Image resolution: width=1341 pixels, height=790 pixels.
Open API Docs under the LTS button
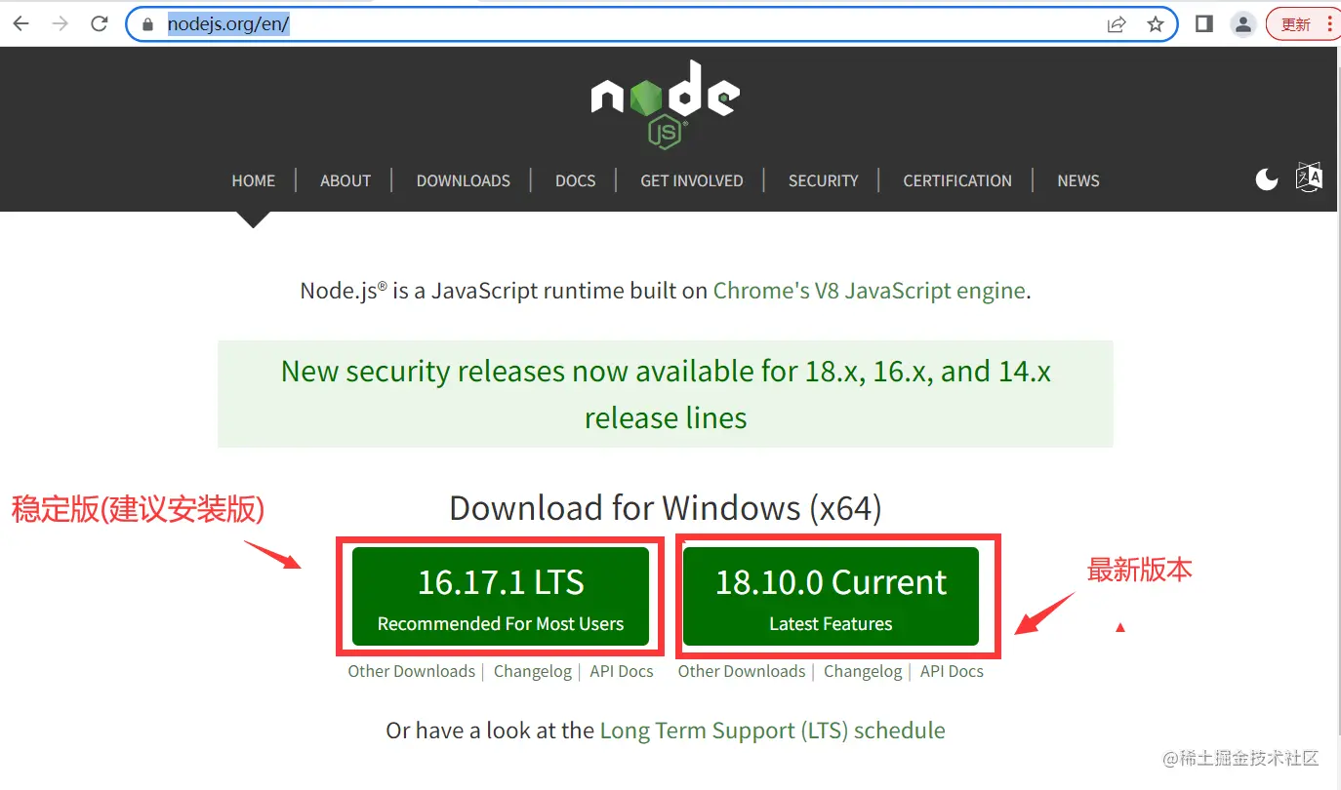[x=622, y=671]
